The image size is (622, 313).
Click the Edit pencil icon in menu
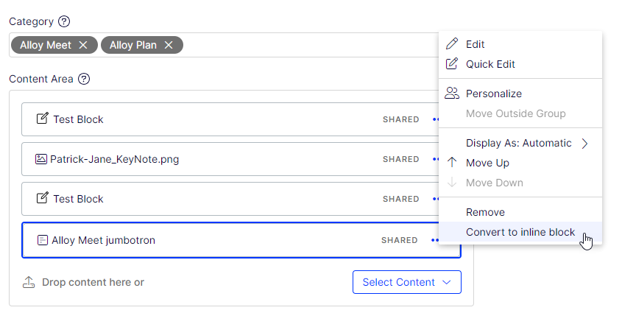452,44
